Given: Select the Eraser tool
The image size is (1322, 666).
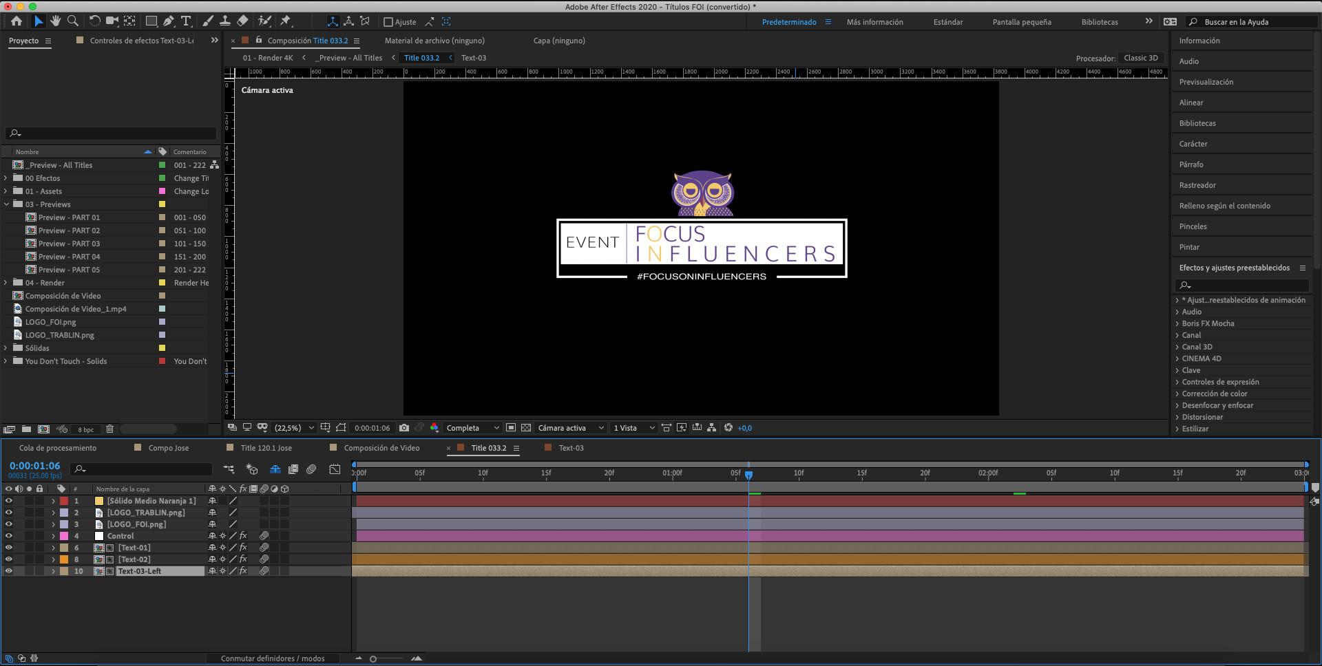Looking at the screenshot, I should (x=242, y=21).
